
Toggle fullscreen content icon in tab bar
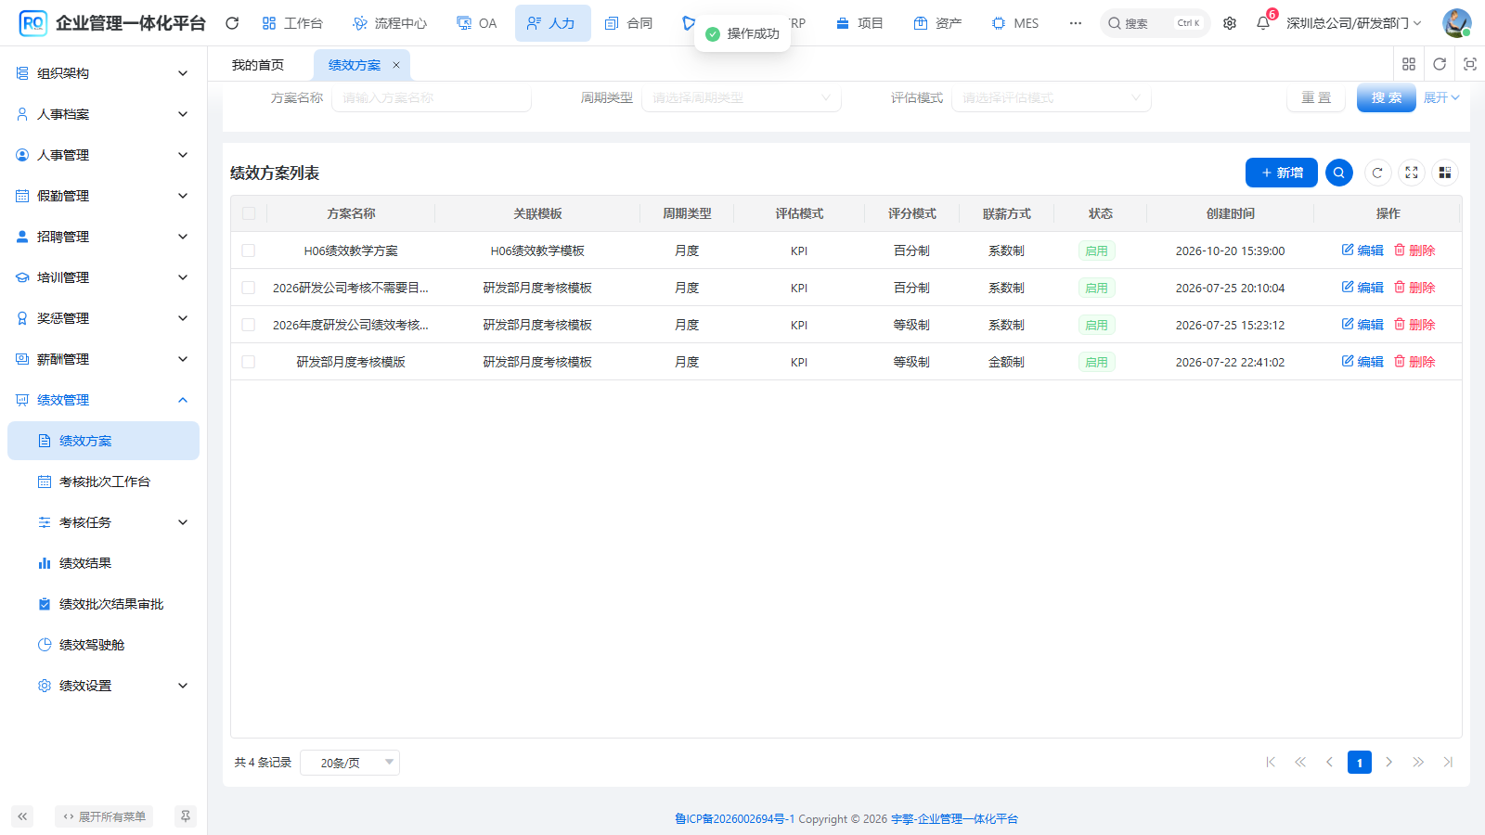click(x=1470, y=64)
